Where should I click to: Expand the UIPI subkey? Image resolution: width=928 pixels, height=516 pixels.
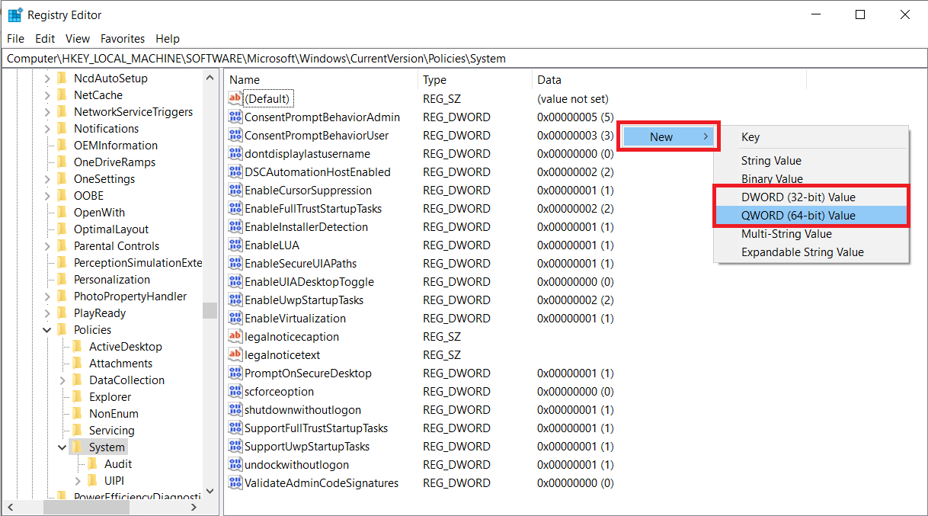tap(77, 481)
